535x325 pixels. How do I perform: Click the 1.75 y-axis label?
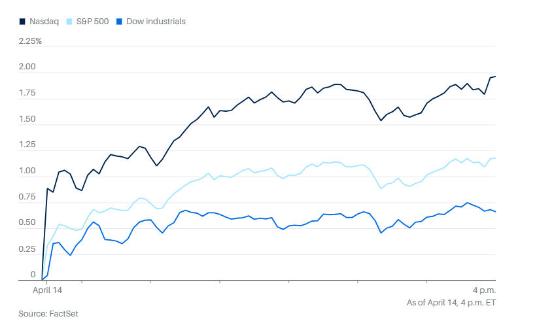[x=27, y=94]
